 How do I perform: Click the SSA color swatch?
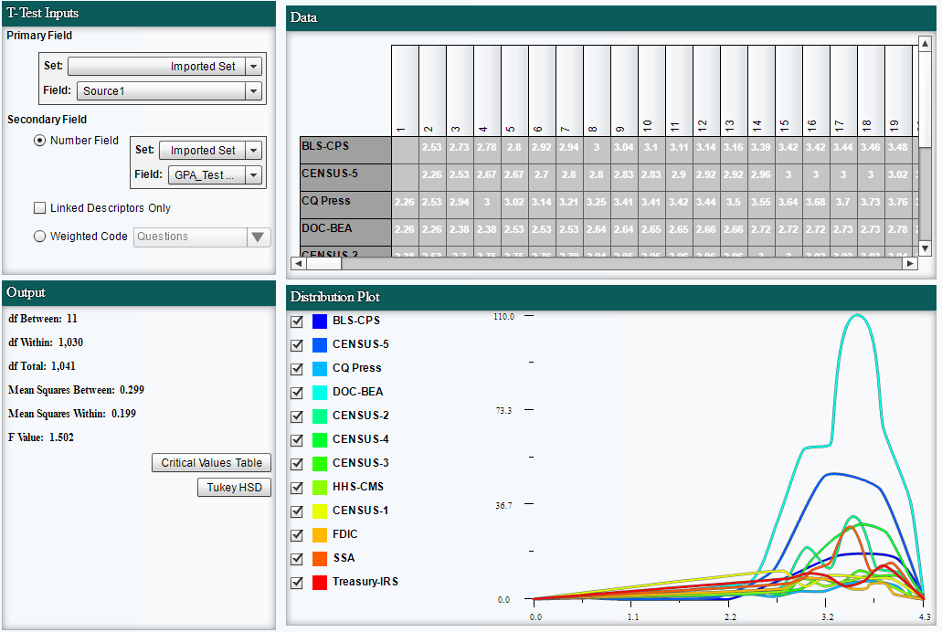pos(320,559)
